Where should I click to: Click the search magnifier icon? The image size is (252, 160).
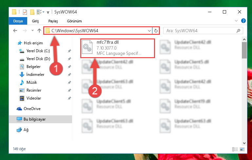[238, 31]
